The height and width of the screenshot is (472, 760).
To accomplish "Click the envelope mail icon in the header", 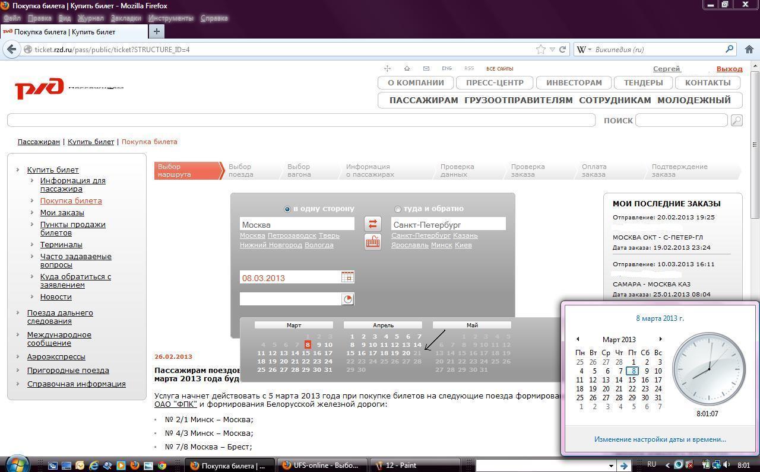I will (426, 68).
